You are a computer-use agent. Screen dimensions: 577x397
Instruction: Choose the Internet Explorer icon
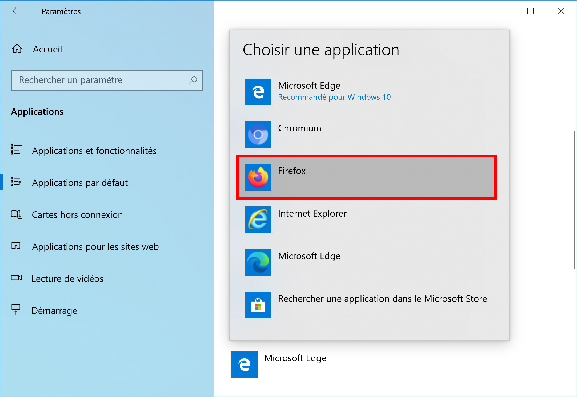pyautogui.click(x=258, y=220)
